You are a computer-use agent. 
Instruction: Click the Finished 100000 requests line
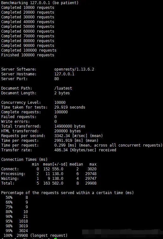(28, 55)
